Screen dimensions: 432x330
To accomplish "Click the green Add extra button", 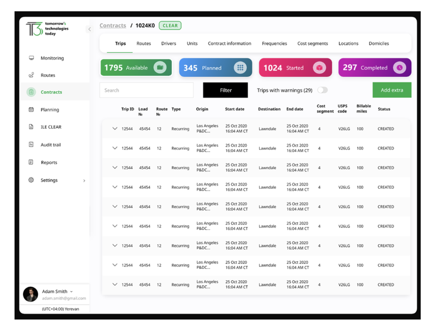I will click(392, 90).
